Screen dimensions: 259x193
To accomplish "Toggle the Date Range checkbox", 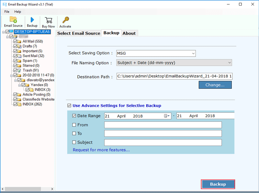I will [x=74, y=116].
